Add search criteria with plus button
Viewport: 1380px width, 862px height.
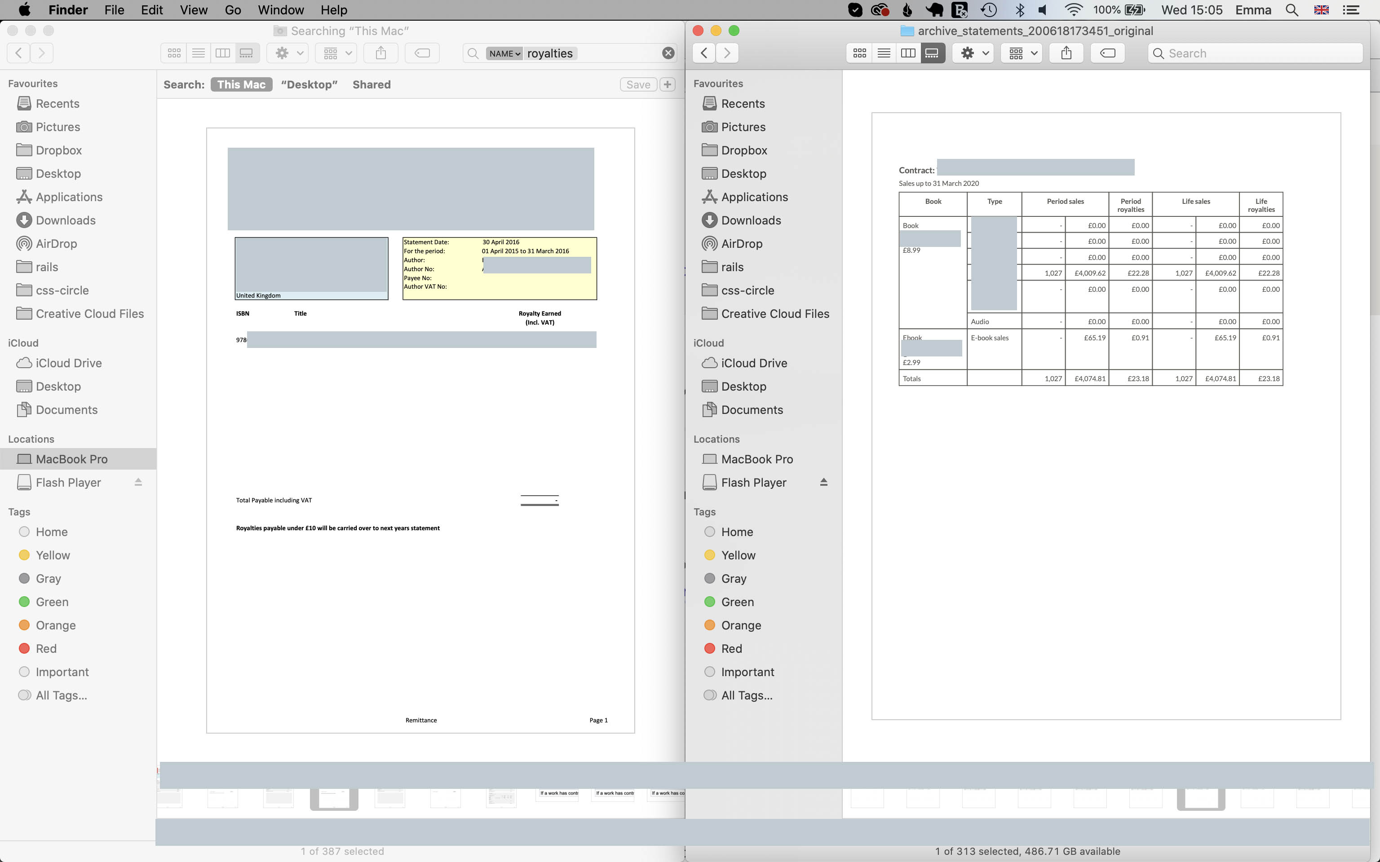[667, 84]
